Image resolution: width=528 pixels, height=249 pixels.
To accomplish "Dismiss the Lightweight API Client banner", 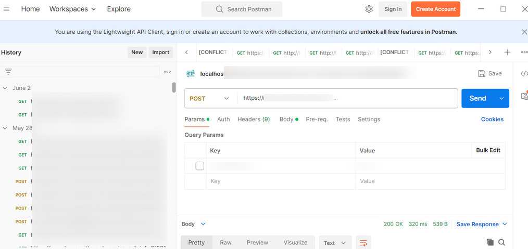I will 524,32.
